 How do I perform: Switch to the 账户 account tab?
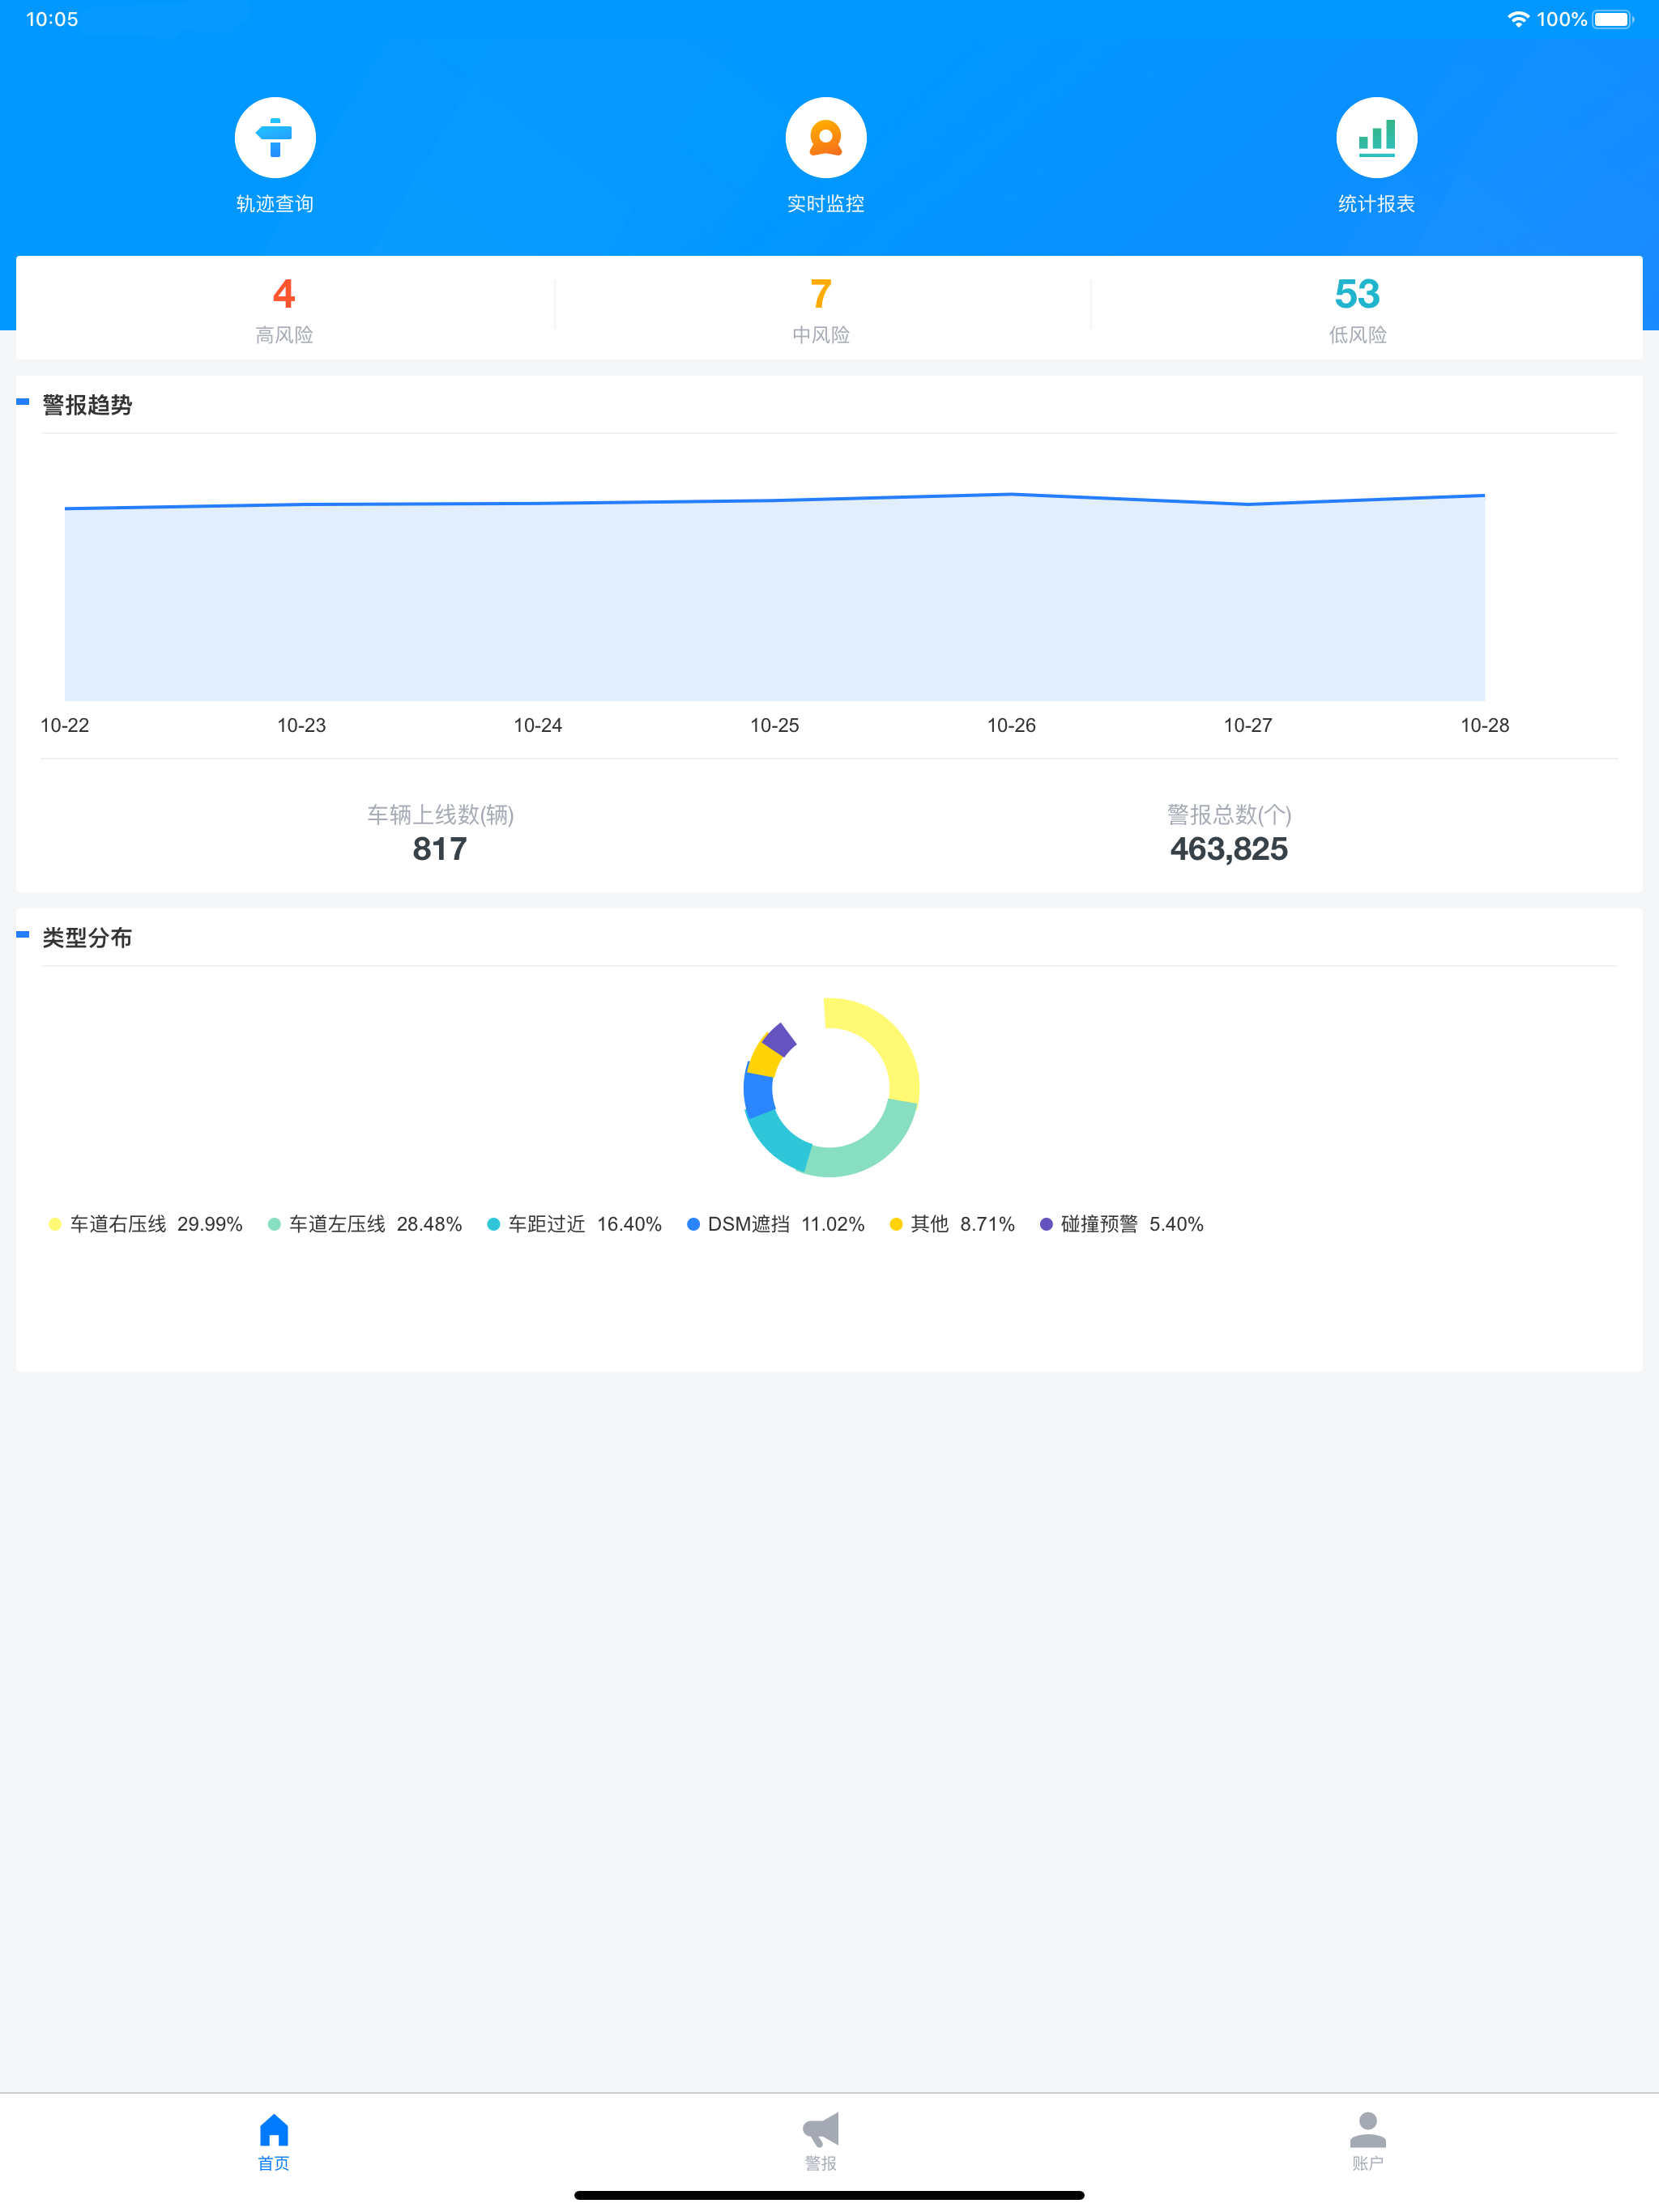point(1368,2142)
